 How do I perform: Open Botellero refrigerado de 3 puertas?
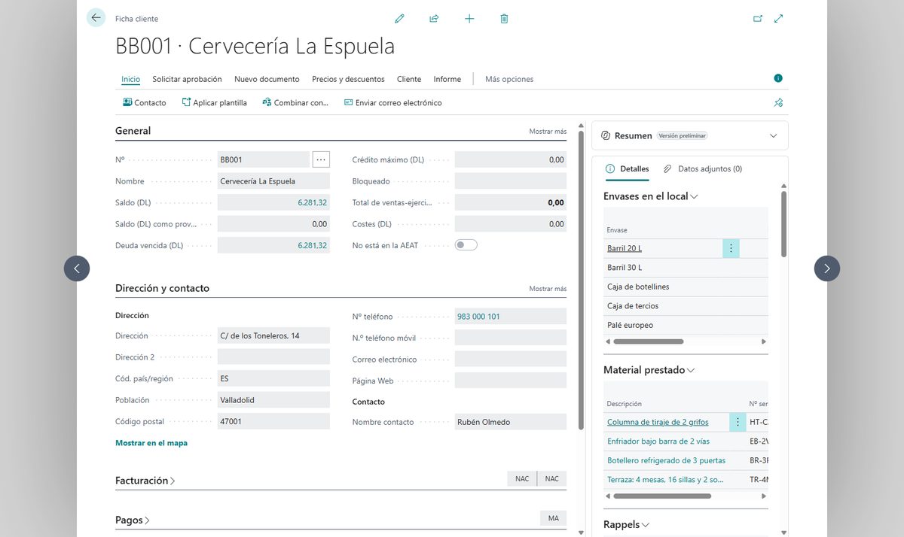point(666,460)
